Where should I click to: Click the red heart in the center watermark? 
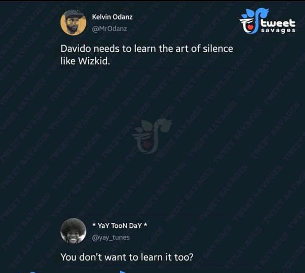pyautogui.click(x=148, y=144)
